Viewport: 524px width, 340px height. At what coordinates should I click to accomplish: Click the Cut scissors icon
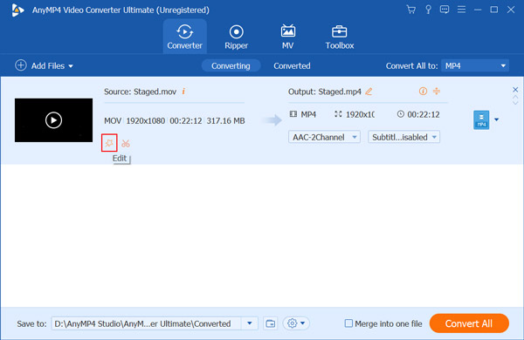pos(126,144)
